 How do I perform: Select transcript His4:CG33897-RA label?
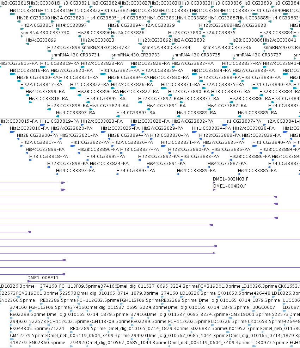(x=76, y=113)
